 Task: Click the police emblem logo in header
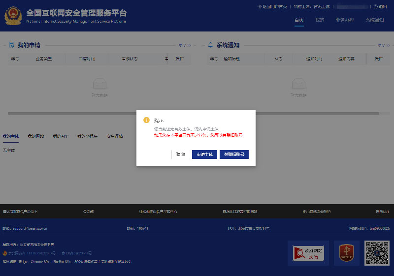[x=13, y=16]
